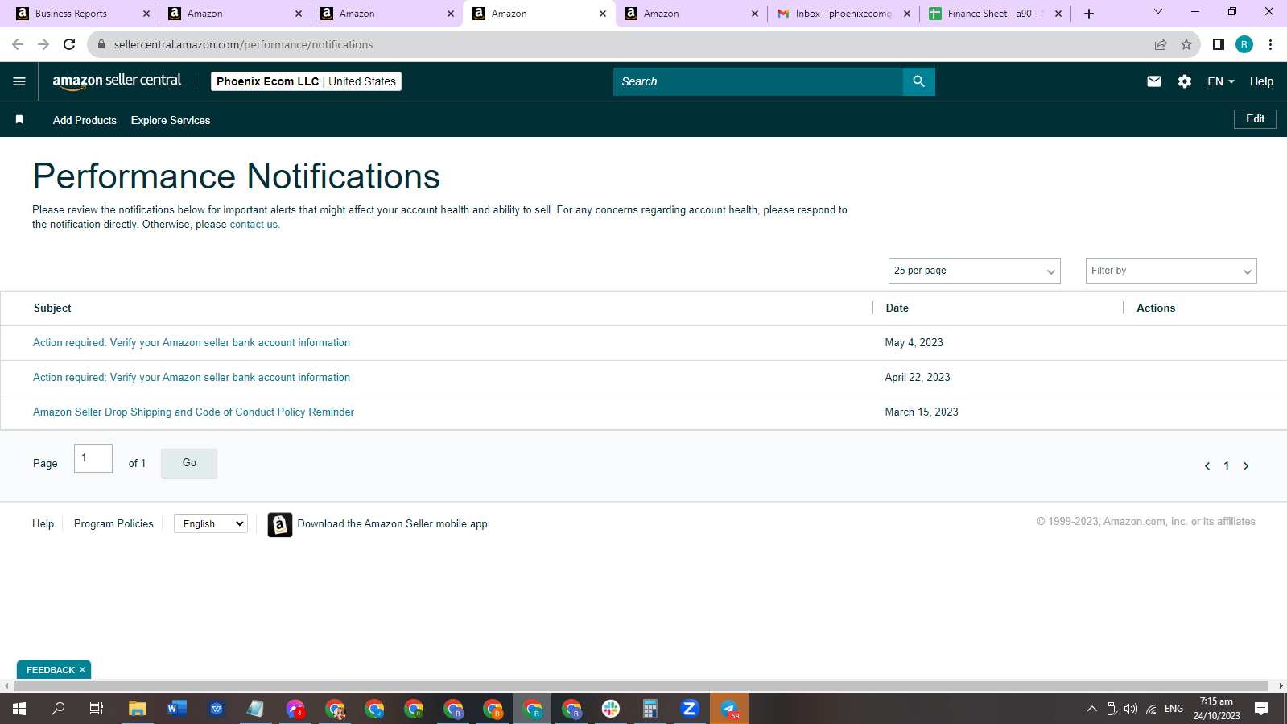Go to previous page of notifications

click(1207, 466)
